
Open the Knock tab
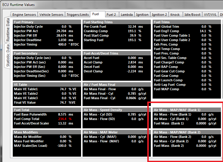pyautogui.click(x=175, y=15)
